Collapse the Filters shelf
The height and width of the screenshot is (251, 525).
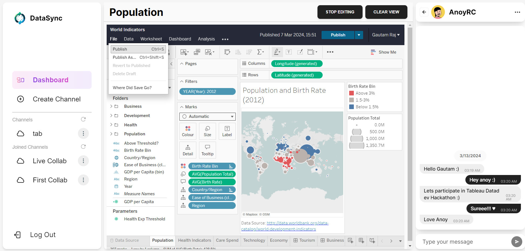[x=182, y=81]
